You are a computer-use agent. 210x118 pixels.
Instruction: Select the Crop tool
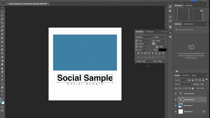coord(2,23)
